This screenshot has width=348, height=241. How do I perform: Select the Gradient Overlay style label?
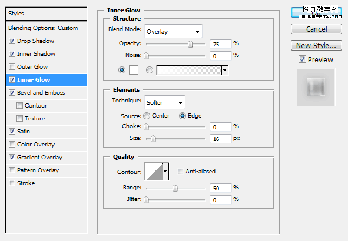[x=39, y=158]
